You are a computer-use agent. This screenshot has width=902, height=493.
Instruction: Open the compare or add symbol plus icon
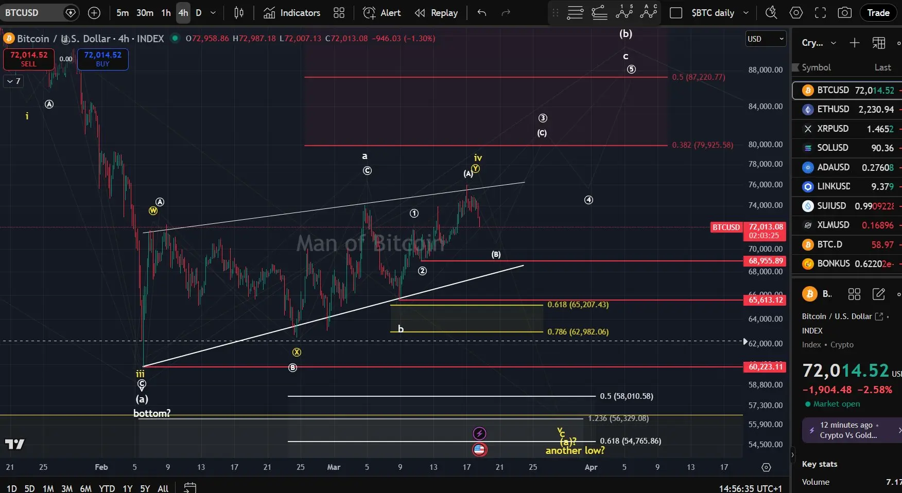tap(94, 13)
